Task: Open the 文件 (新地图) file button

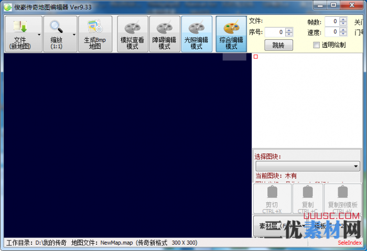Action: (x=20, y=34)
